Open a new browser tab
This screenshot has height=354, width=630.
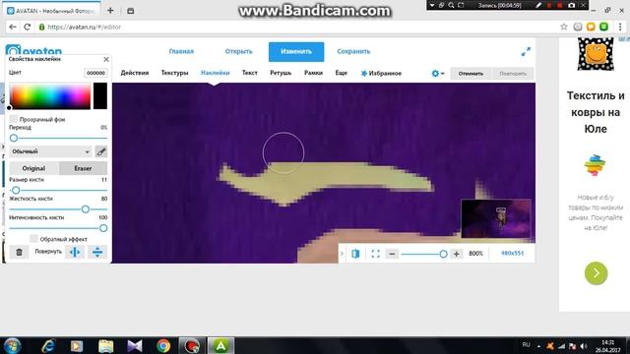pos(110,11)
